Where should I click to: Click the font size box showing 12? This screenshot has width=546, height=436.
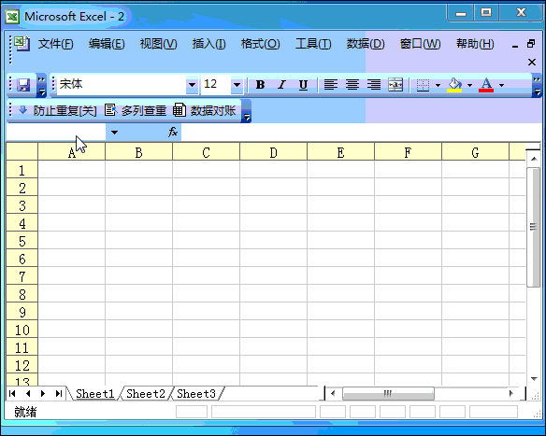216,84
